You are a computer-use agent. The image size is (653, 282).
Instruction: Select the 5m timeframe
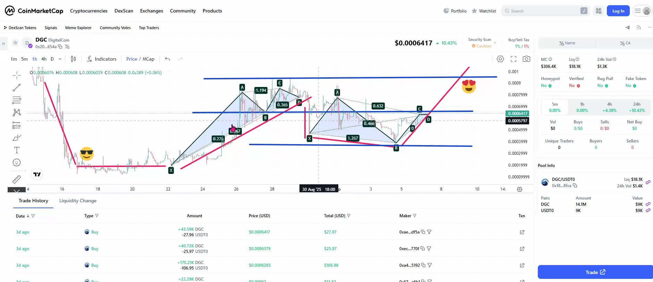click(x=24, y=59)
